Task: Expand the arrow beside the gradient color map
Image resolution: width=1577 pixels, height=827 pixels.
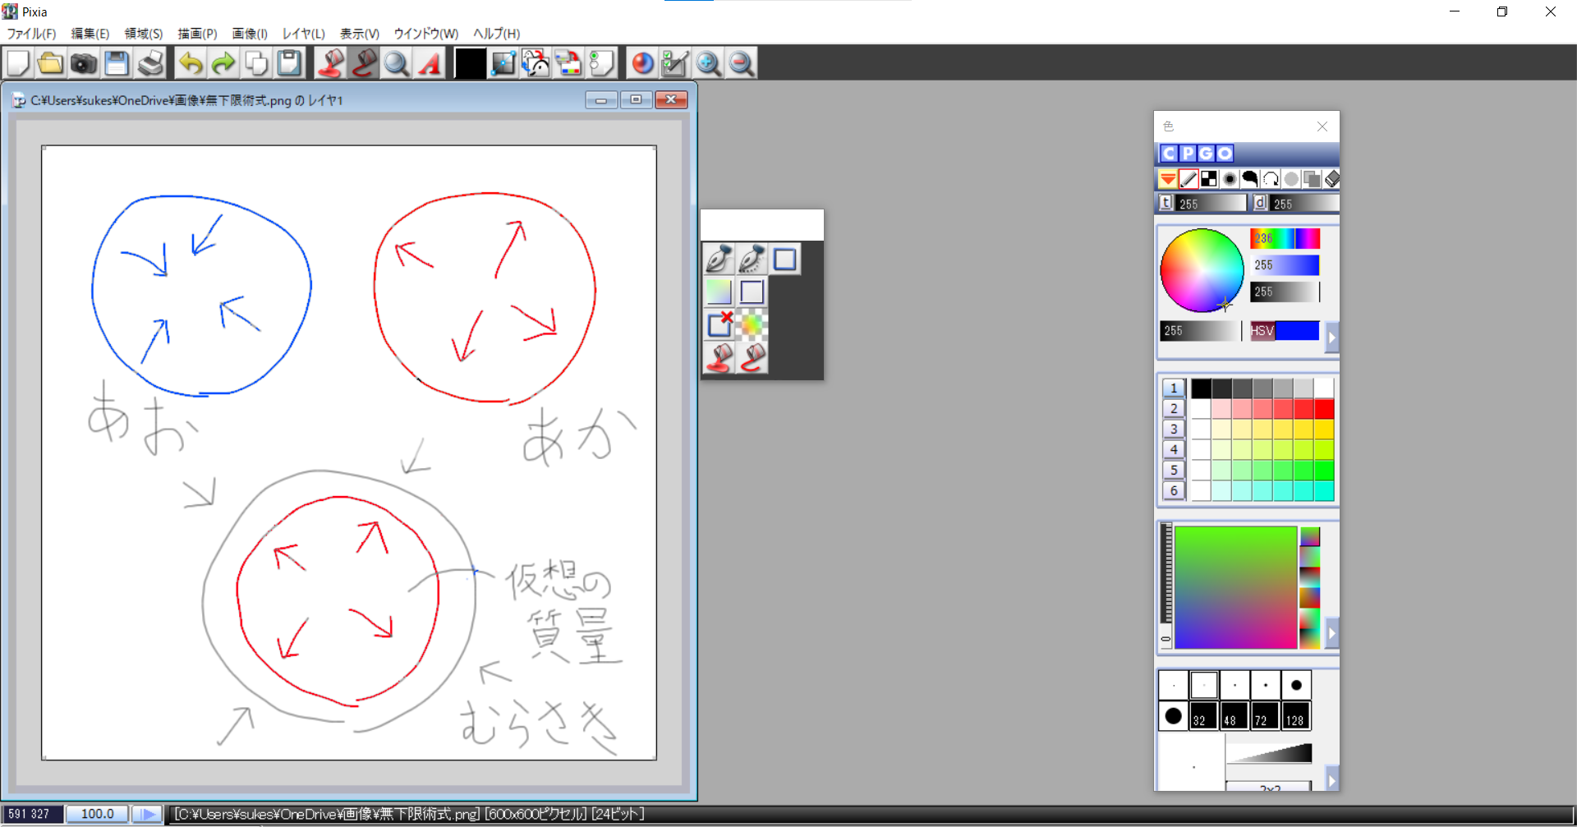Action: 1331,632
